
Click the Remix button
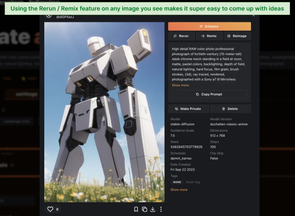click(209, 36)
